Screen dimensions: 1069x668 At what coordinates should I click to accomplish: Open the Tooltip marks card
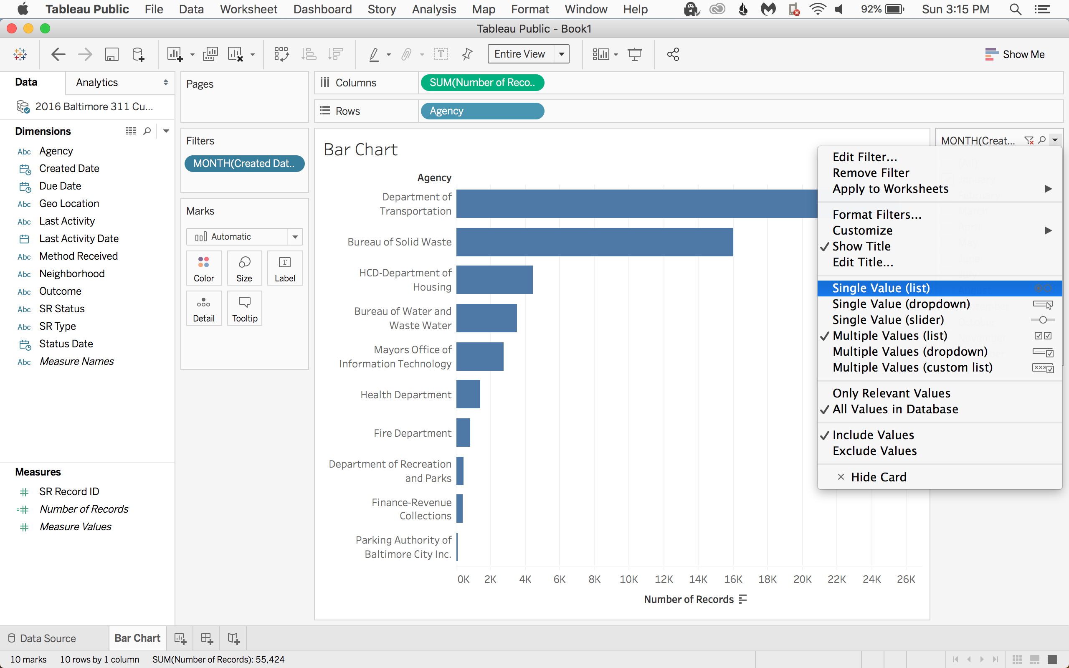(x=244, y=309)
